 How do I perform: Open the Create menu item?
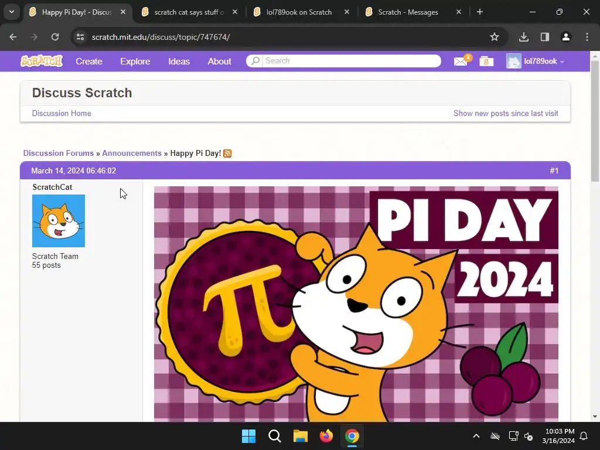(89, 61)
